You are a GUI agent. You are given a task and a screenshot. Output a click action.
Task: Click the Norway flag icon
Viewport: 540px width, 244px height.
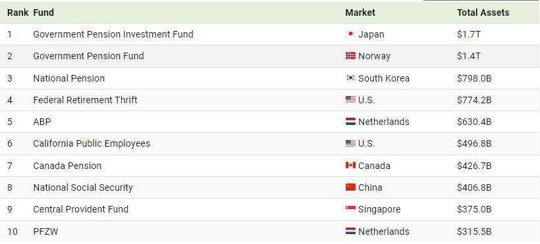(x=350, y=56)
